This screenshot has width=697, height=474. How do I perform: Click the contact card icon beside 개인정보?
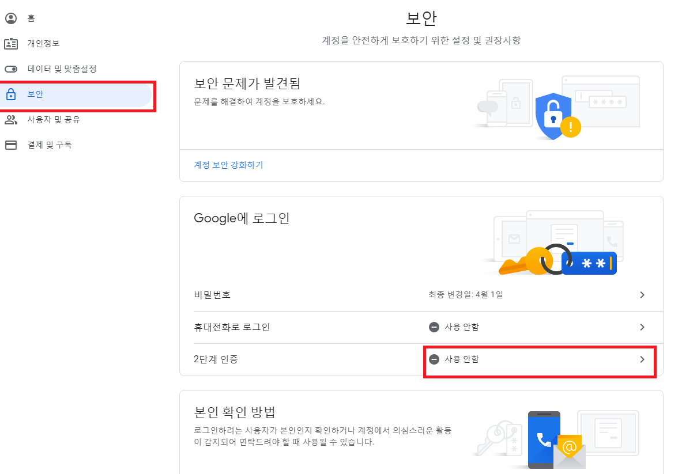[x=13, y=43]
